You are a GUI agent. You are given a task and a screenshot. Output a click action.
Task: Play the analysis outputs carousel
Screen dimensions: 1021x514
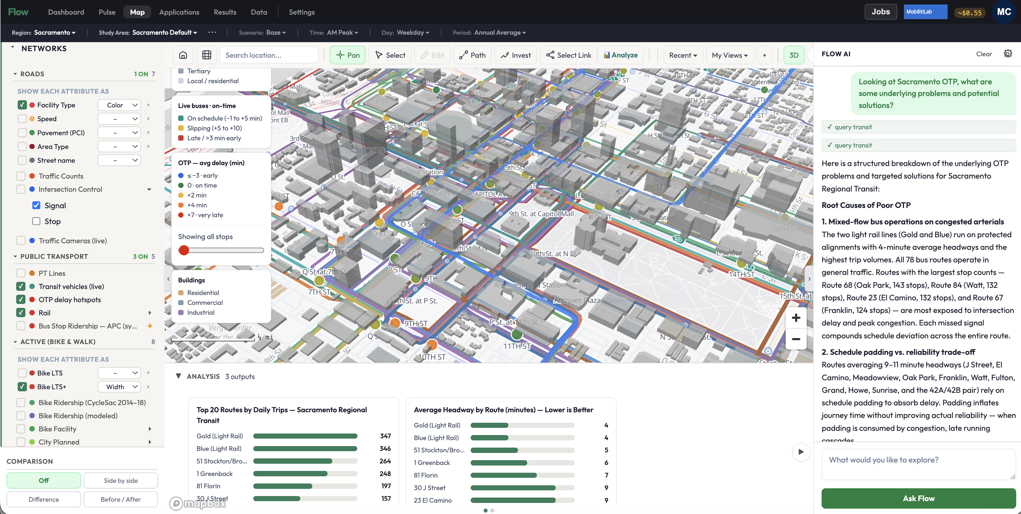801,452
